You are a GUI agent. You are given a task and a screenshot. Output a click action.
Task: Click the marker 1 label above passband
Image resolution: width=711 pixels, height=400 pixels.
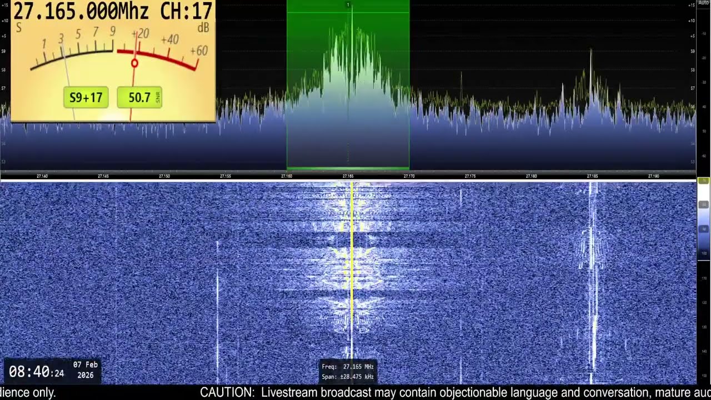(x=348, y=5)
